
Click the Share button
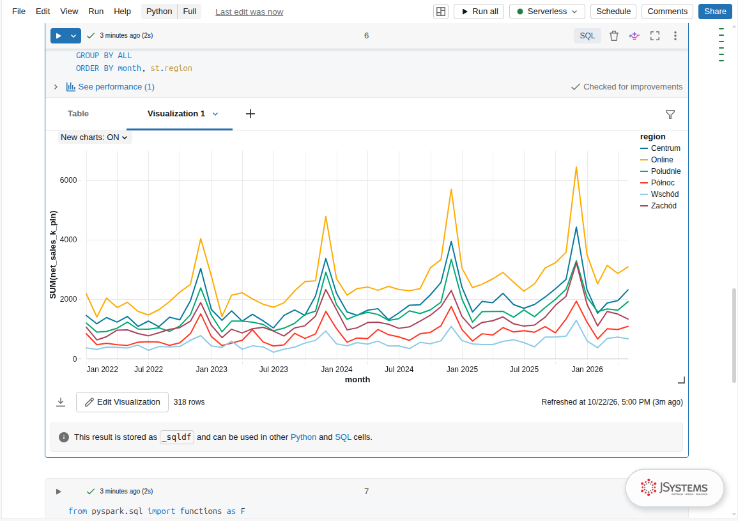(715, 12)
